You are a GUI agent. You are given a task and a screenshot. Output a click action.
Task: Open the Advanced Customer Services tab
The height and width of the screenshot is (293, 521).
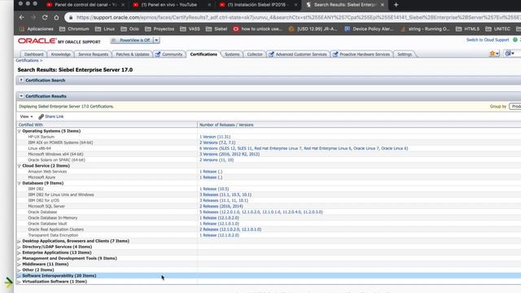[298, 55]
